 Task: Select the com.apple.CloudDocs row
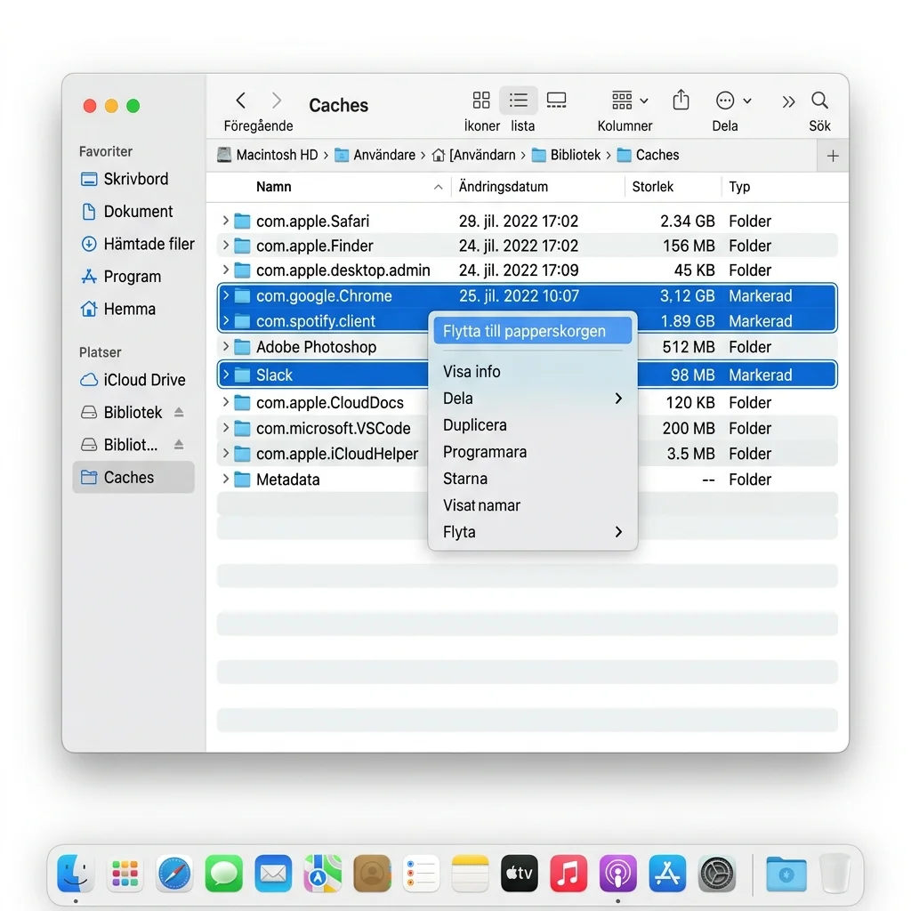click(x=527, y=402)
